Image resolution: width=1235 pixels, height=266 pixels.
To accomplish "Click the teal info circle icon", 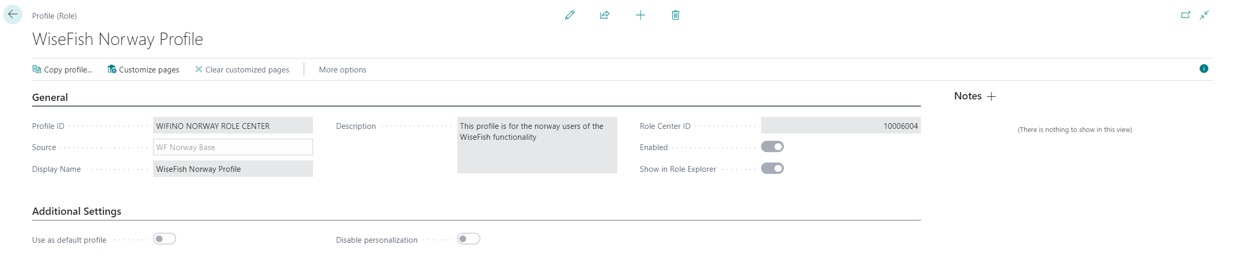I will point(1204,69).
